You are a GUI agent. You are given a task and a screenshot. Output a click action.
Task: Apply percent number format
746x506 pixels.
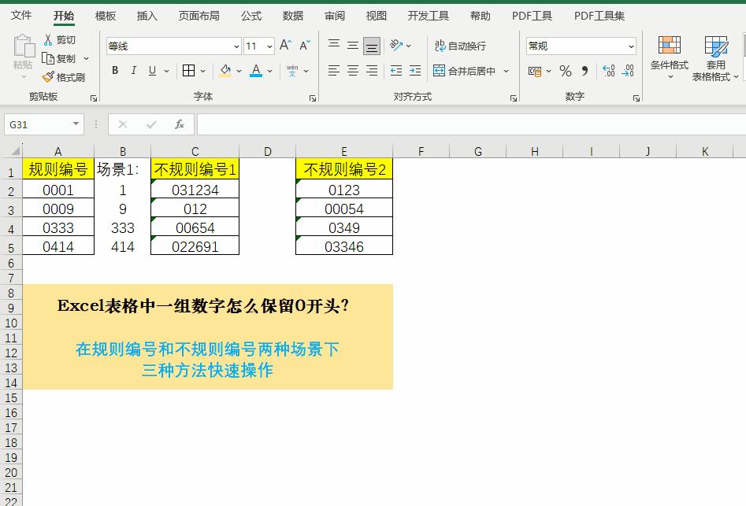click(565, 71)
